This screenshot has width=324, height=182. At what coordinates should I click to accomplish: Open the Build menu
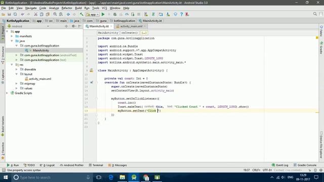78,8
